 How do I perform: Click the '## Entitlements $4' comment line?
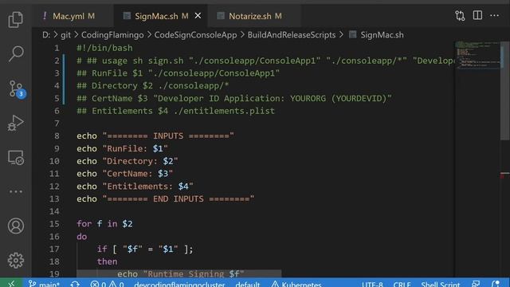175,111
